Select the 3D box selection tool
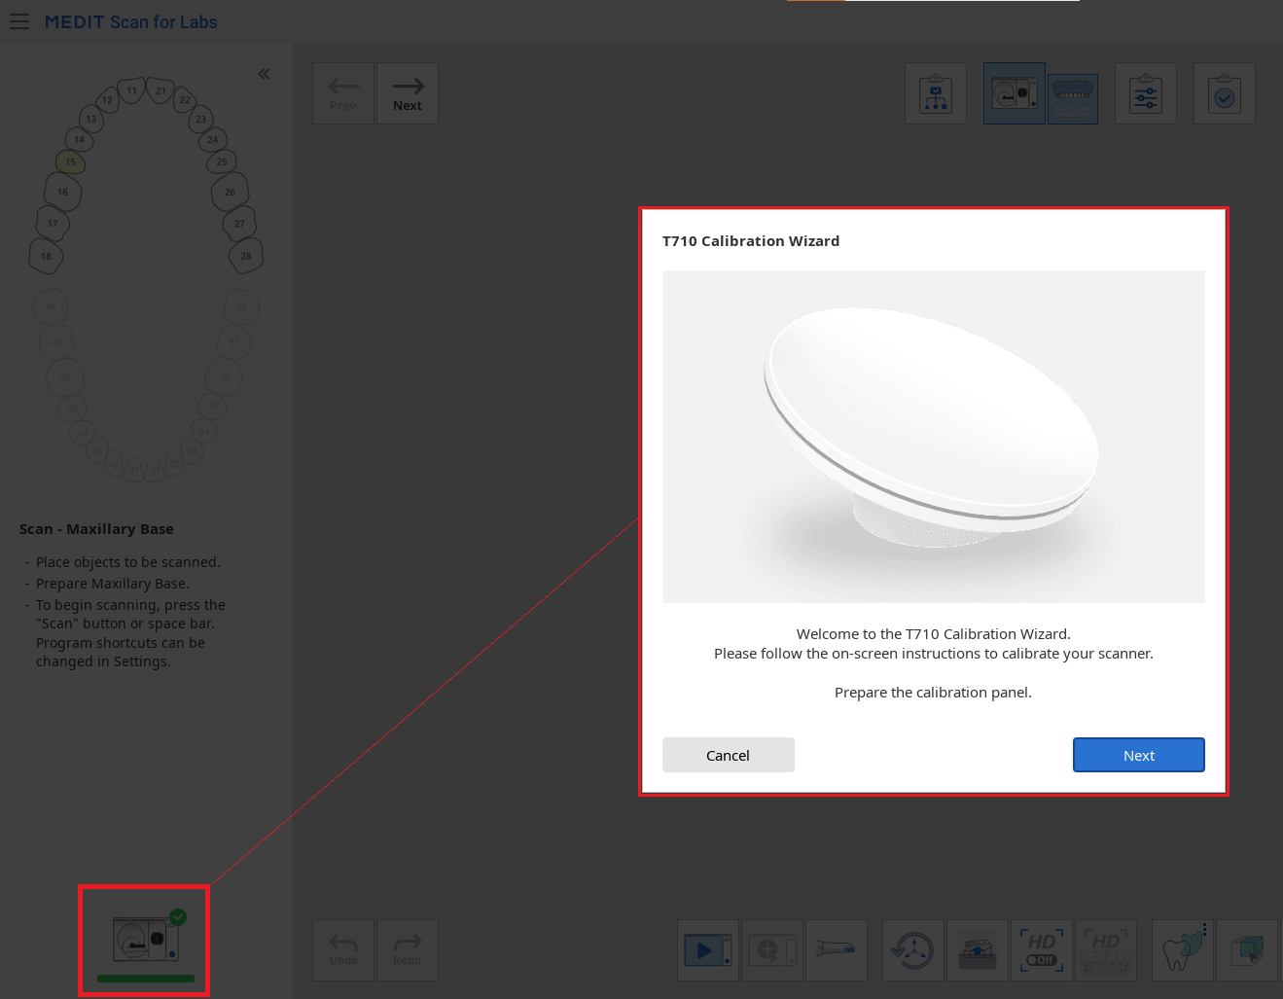 tap(1247, 950)
